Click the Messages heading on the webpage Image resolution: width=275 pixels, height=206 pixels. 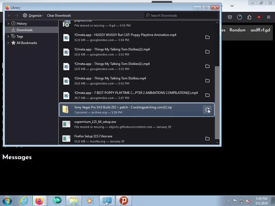coord(17,157)
